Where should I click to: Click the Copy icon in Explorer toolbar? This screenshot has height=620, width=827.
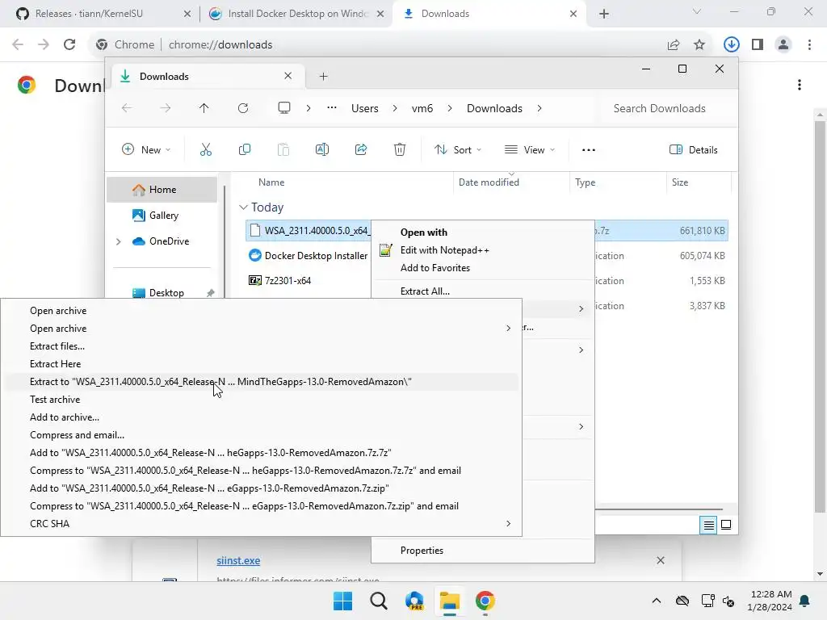click(244, 149)
